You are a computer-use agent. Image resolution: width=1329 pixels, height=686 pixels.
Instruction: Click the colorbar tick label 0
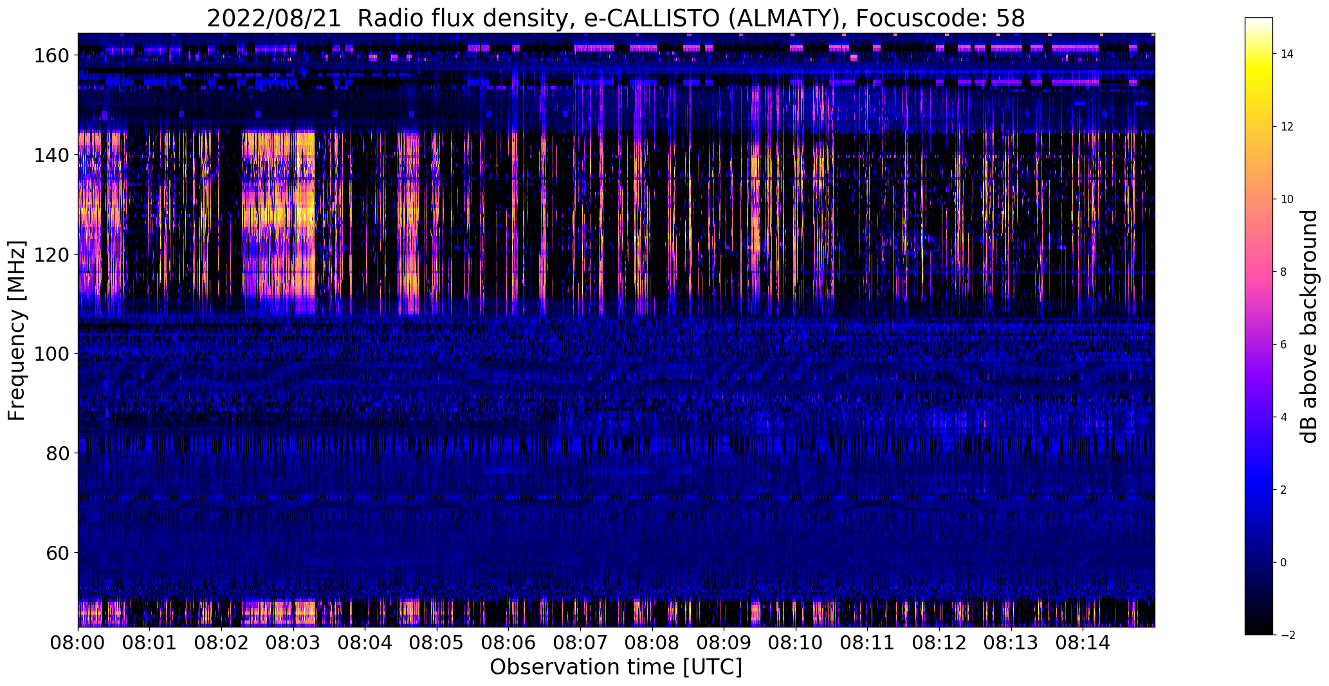click(1283, 563)
